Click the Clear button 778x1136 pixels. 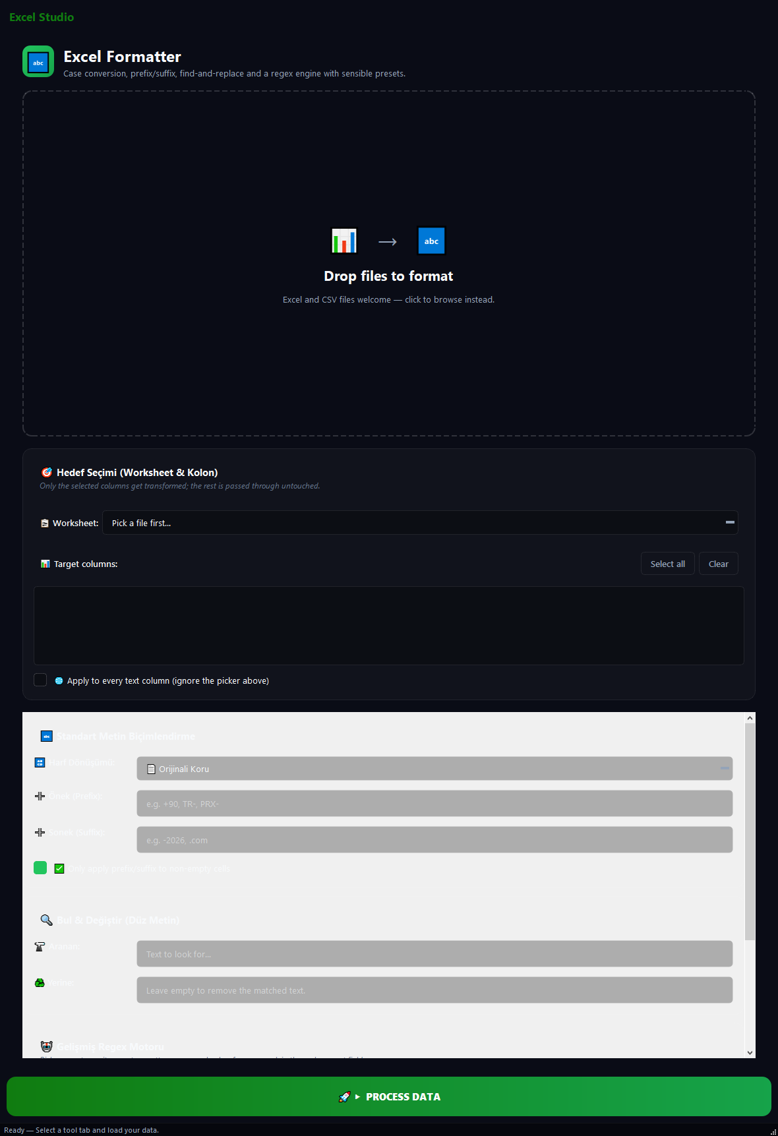click(x=718, y=564)
